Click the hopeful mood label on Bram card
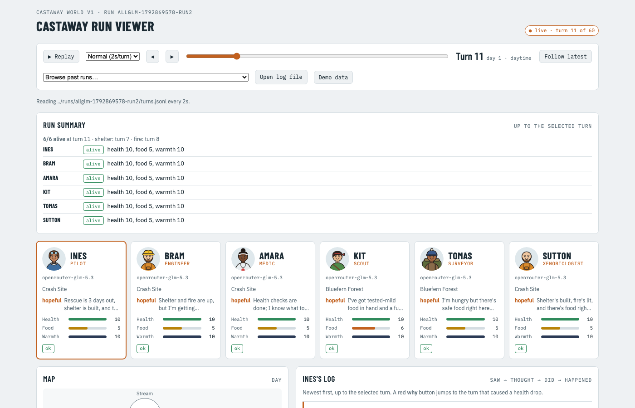The image size is (635, 408). pos(146,301)
